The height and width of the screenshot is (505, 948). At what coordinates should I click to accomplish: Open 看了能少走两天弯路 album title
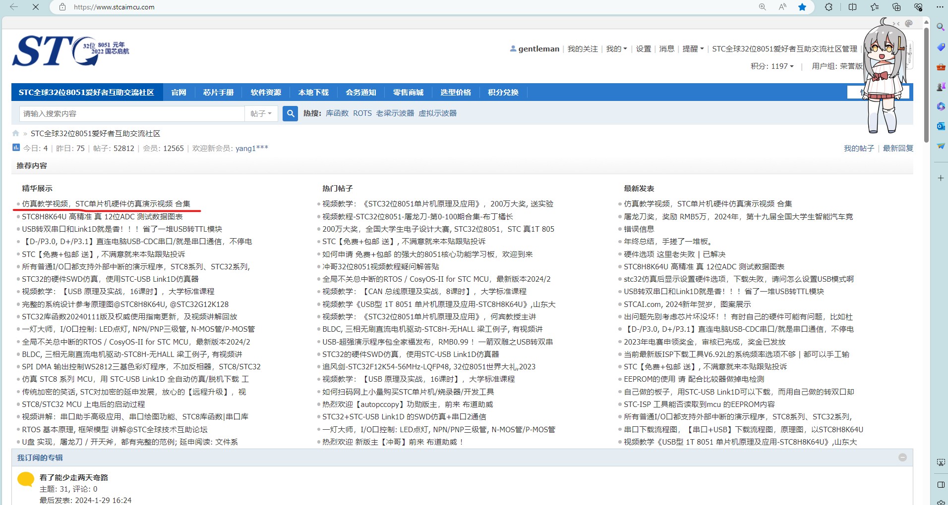coord(73,477)
